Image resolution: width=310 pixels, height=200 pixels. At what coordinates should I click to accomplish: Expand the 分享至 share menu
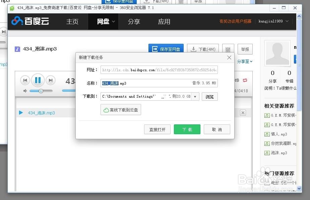(x=245, y=62)
